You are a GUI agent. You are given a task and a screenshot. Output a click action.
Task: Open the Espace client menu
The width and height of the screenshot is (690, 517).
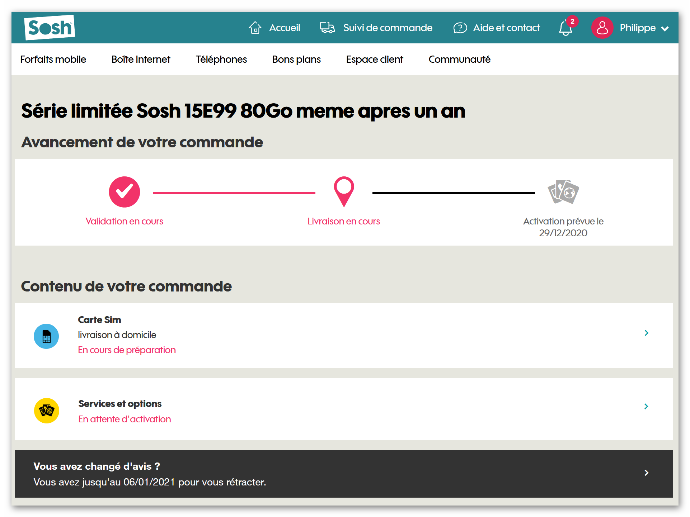(374, 60)
